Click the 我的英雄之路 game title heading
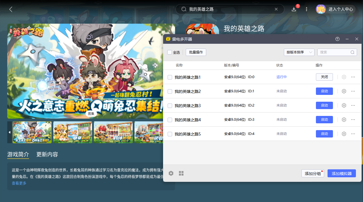Viewport: 363px width, 202px height. point(244,28)
